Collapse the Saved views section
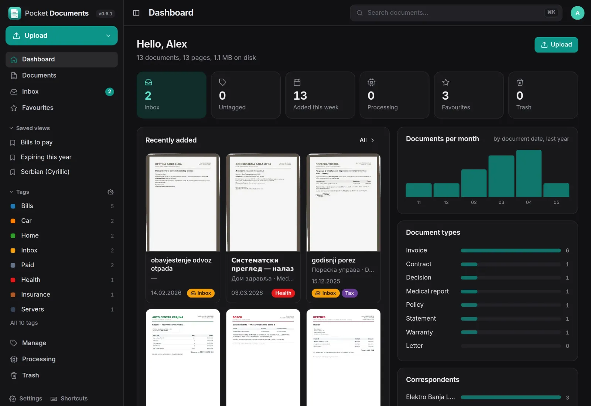Image resolution: width=591 pixels, height=406 pixels. point(30,128)
